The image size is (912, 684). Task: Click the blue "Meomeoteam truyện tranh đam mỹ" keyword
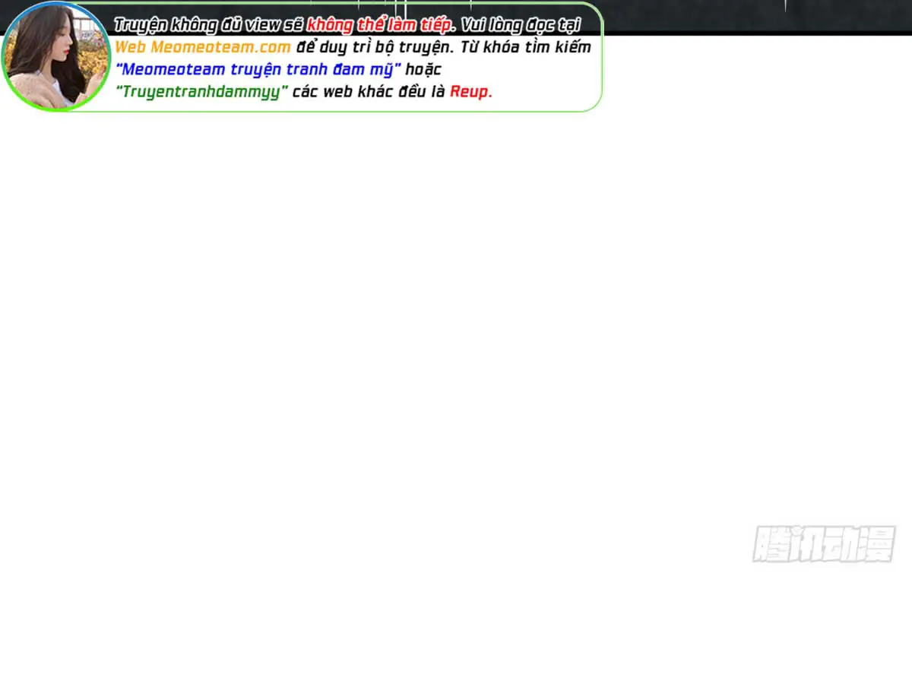[x=258, y=69]
